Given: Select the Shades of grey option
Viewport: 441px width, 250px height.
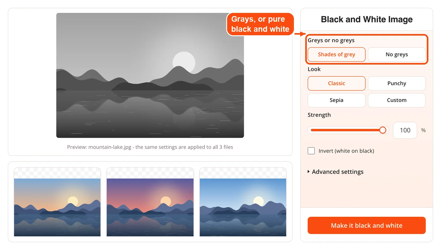Looking at the screenshot, I should 336,54.
